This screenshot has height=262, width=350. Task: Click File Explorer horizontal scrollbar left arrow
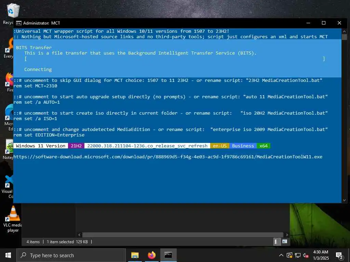coord(79,235)
